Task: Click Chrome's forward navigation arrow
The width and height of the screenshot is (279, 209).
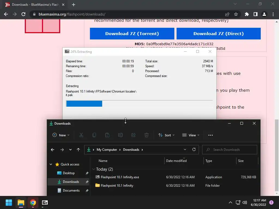Action: pos(15,14)
